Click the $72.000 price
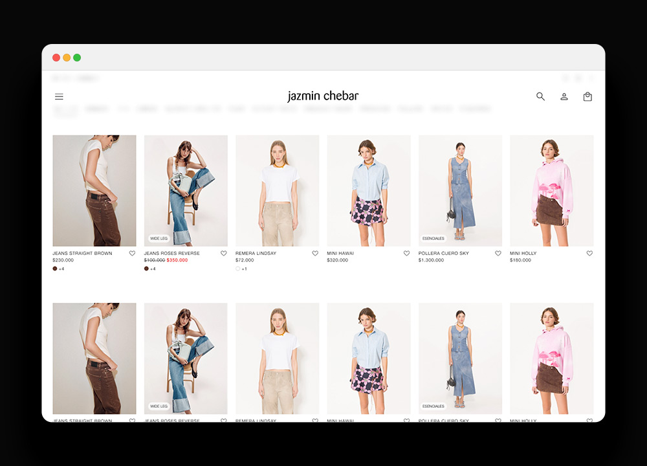 (x=245, y=260)
